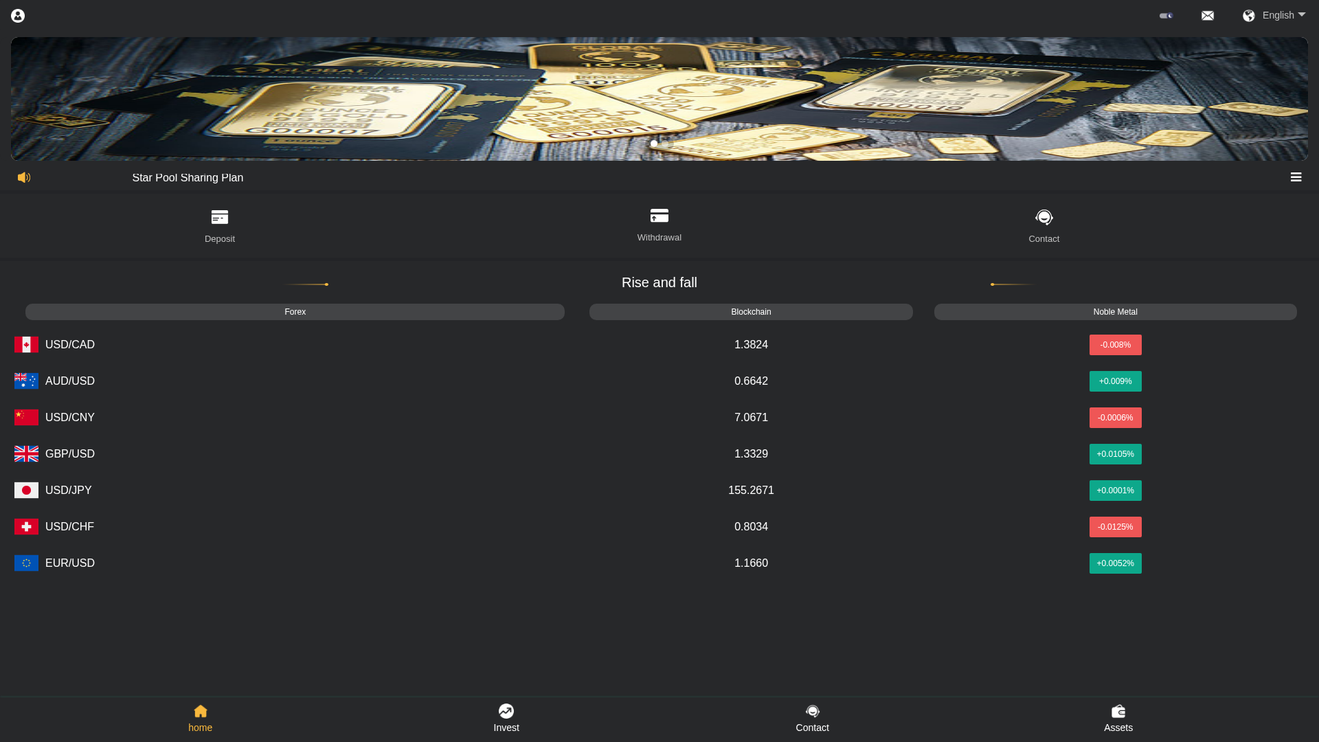This screenshot has height=742, width=1319.
Task: Select the USD/CAD pair name
Action: (70, 345)
